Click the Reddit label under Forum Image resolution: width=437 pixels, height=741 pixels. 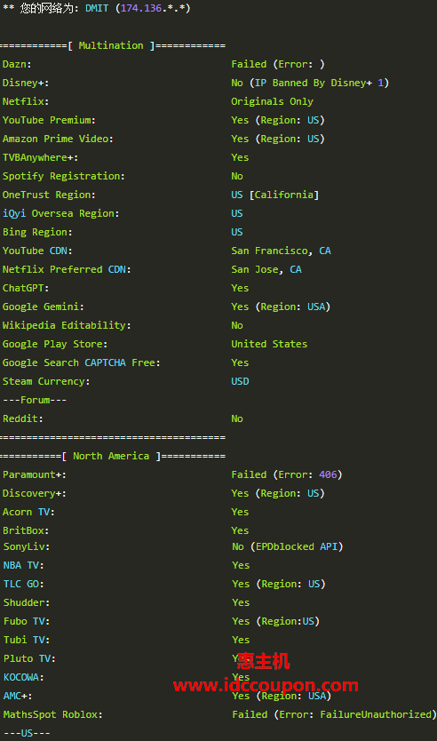(23, 418)
